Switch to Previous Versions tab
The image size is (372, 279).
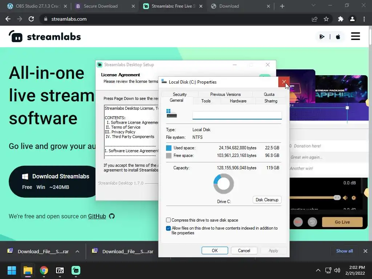pos(225,94)
